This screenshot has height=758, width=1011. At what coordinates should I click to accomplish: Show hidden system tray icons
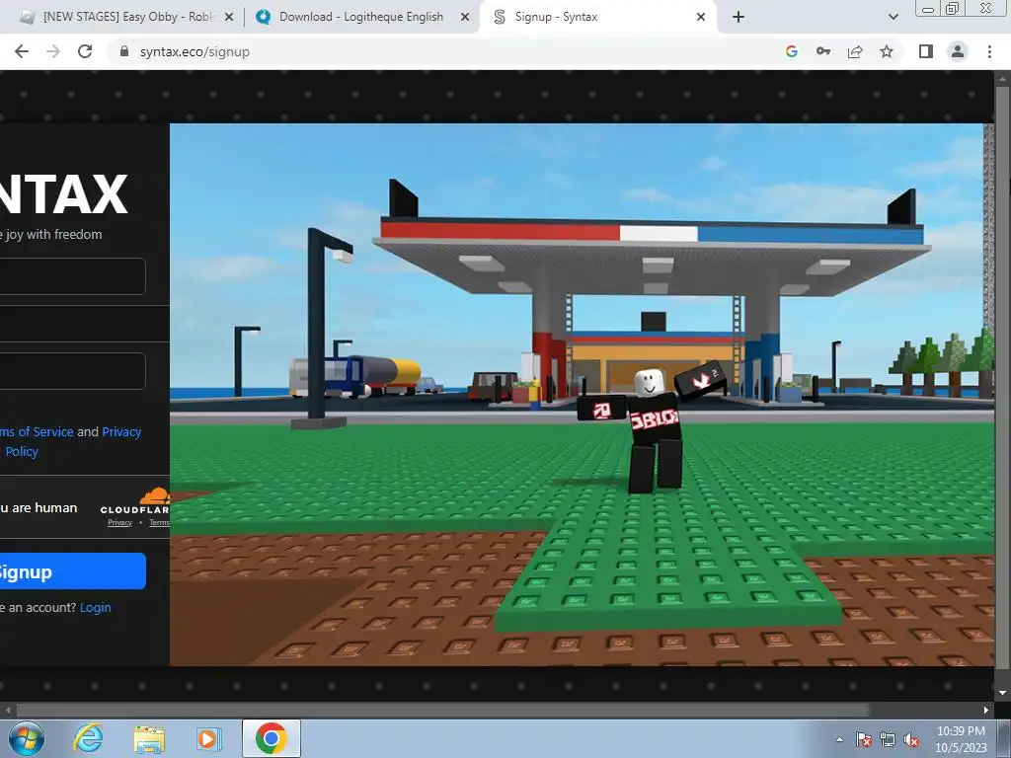[839, 739]
